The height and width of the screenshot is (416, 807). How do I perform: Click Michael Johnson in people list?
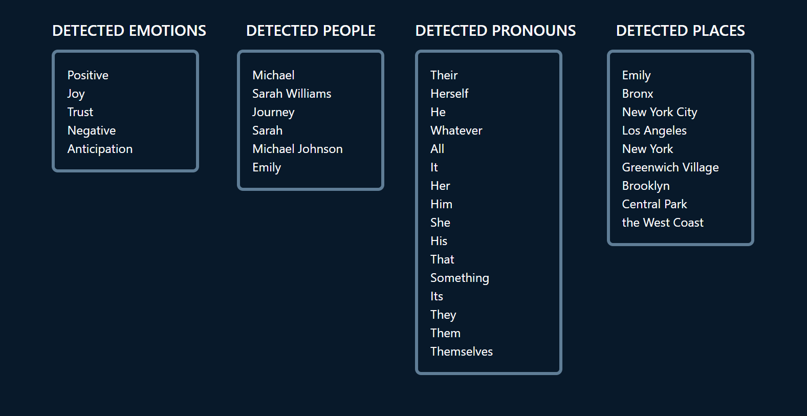click(297, 149)
